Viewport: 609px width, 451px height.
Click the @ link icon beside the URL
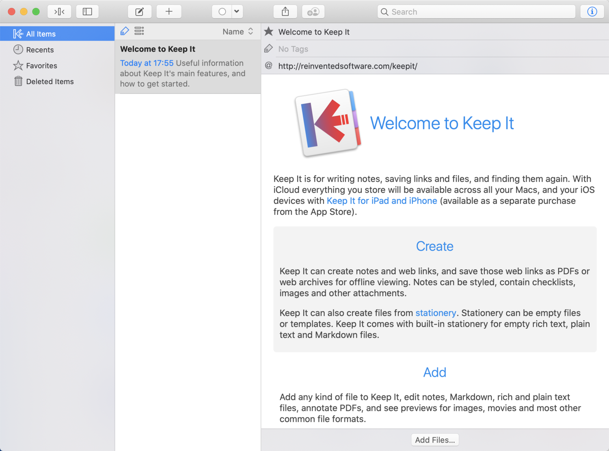(x=268, y=65)
